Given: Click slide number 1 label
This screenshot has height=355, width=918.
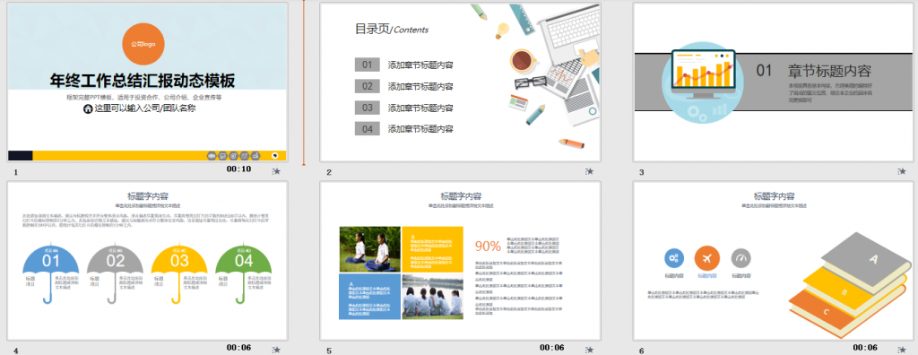Looking at the screenshot, I should (x=16, y=173).
